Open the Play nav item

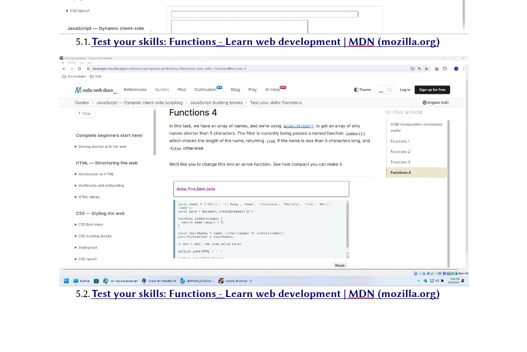point(253,90)
